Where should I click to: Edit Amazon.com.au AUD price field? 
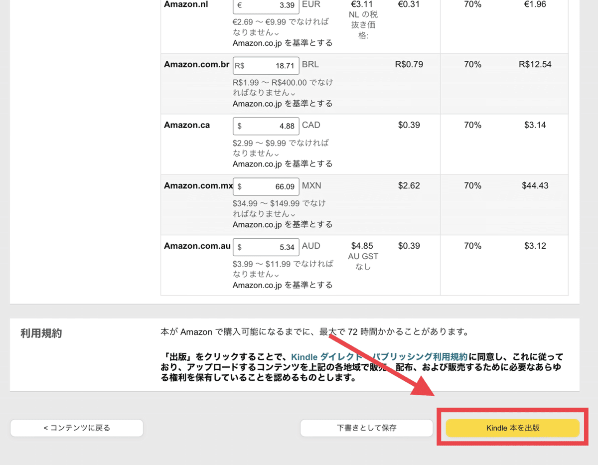click(x=266, y=247)
